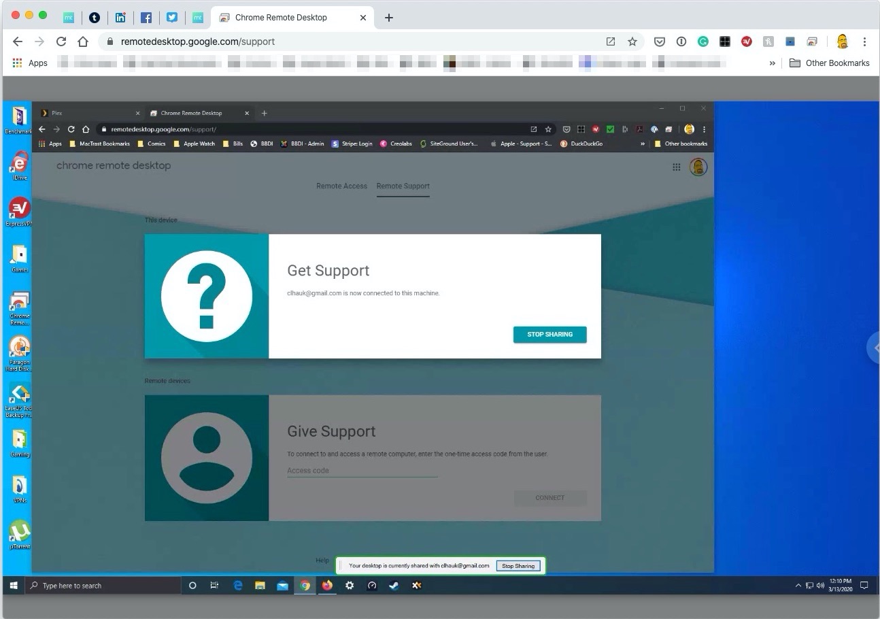Open the MacTrast Bookmarks folder
The image size is (880, 619).
[100, 144]
